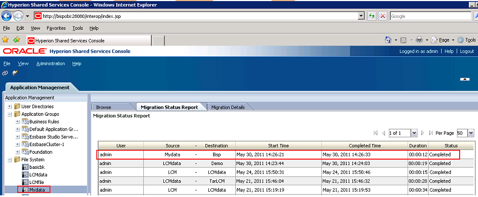Collapse the File System node
Viewport: 478px width, 197px height.
[10, 160]
